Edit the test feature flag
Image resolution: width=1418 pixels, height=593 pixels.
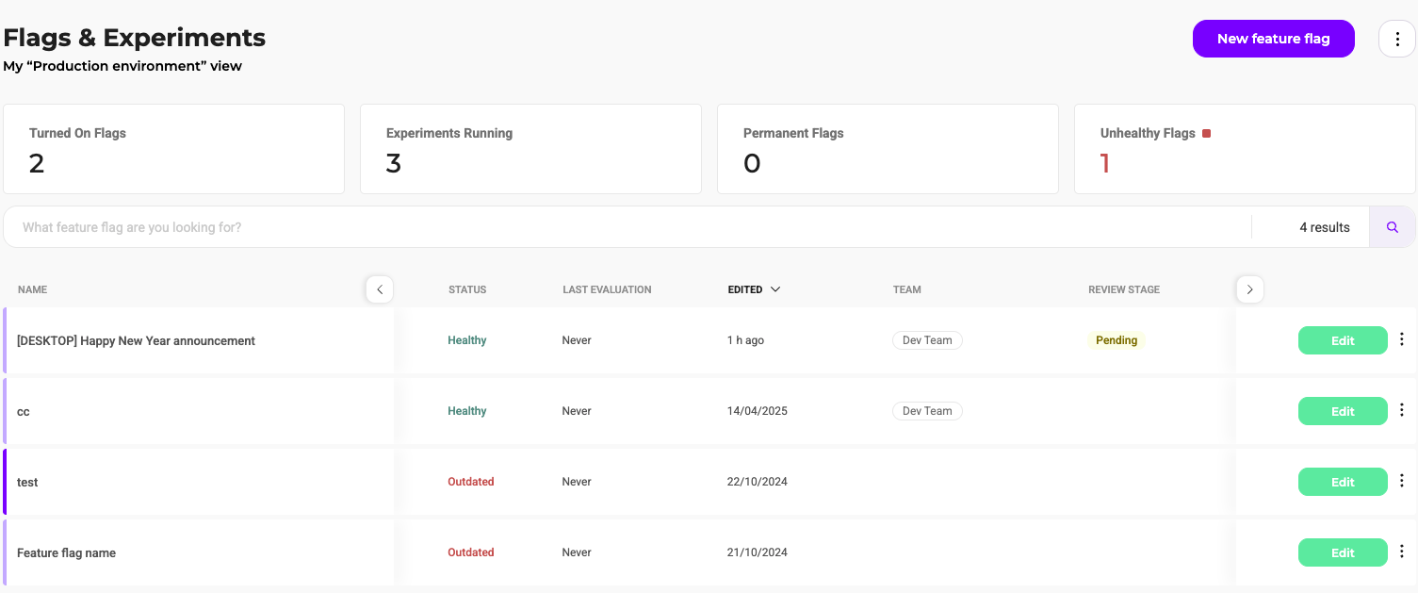pyautogui.click(x=1342, y=482)
